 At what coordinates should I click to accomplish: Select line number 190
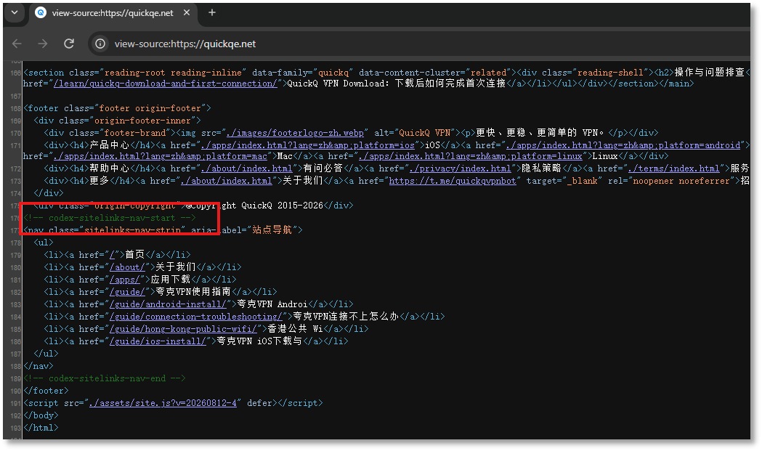point(15,391)
